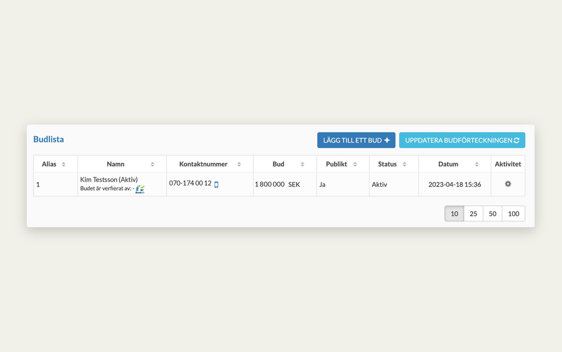Sort table by Publikt column arrows
Image resolution: width=562 pixels, height=352 pixels.
(x=355, y=164)
